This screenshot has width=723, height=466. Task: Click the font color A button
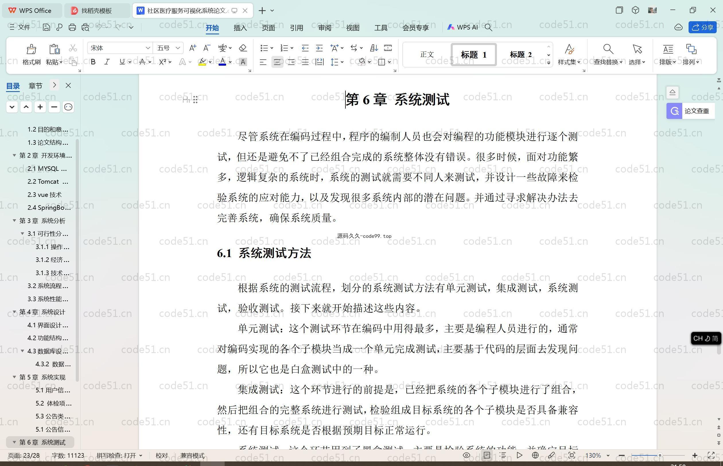tap(222, 62)
